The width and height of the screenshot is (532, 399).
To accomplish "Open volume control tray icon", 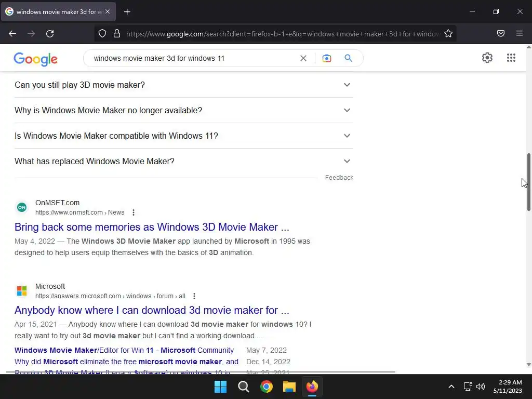I will click(x=481, y=387).
